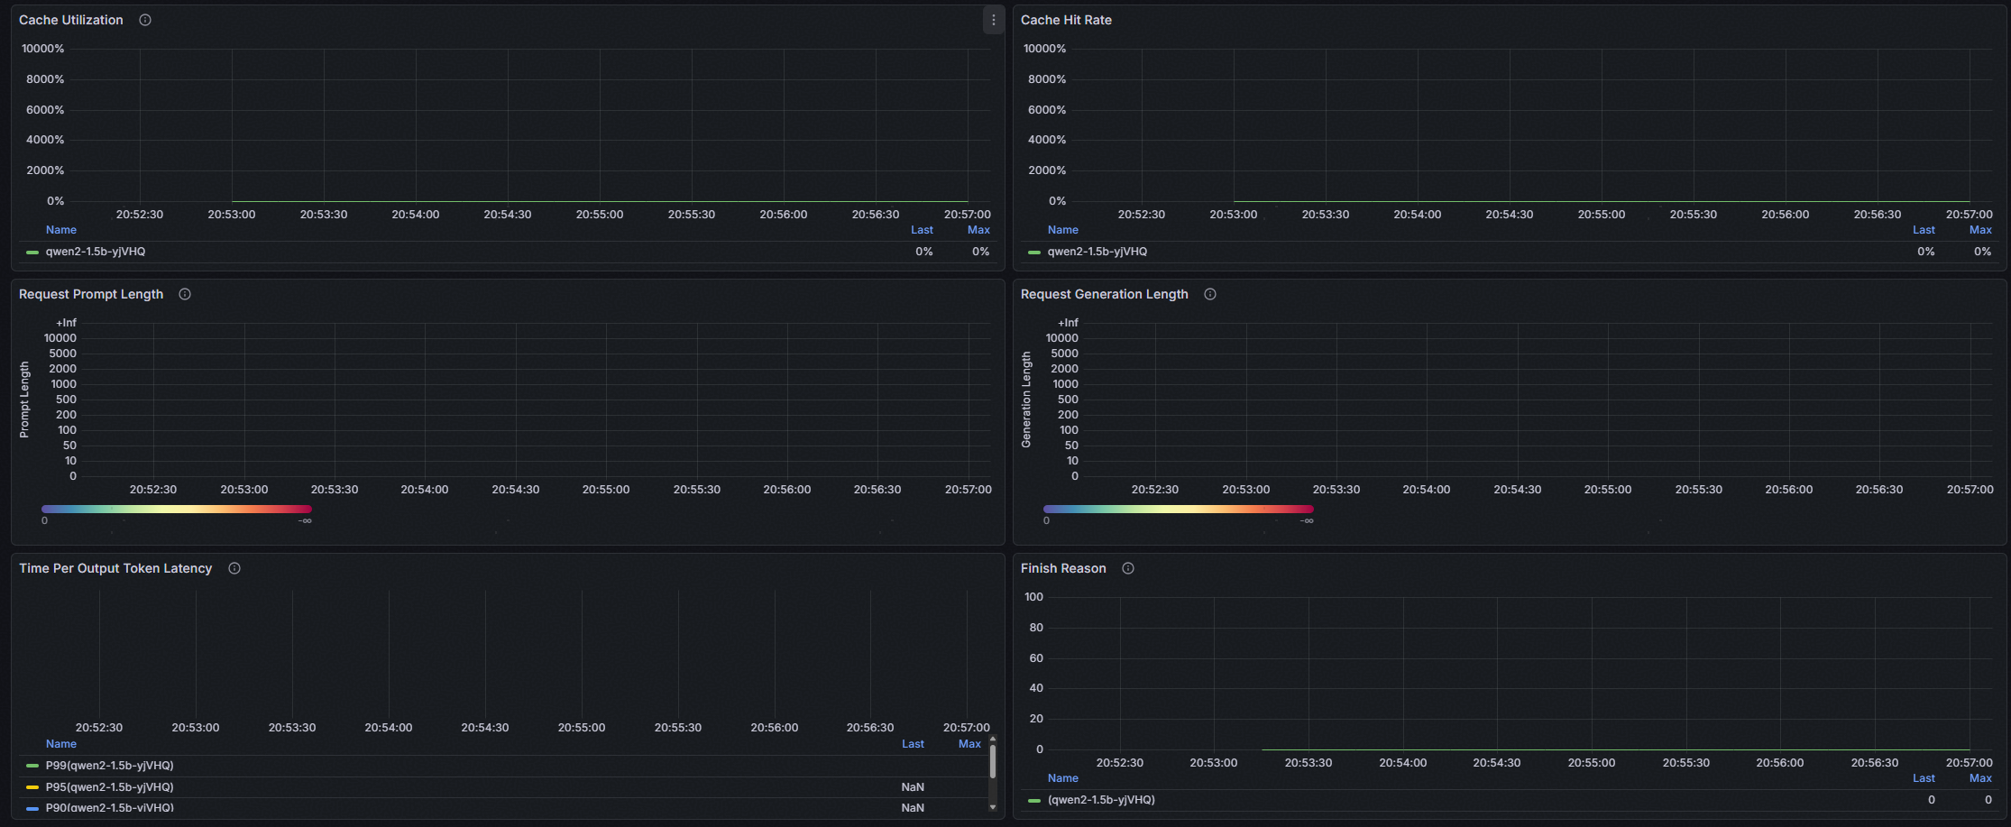The height and width of the screenshot is (827, 2011).
Task: Toggle P95 series in latency legend
Action: tap(109, 787)
